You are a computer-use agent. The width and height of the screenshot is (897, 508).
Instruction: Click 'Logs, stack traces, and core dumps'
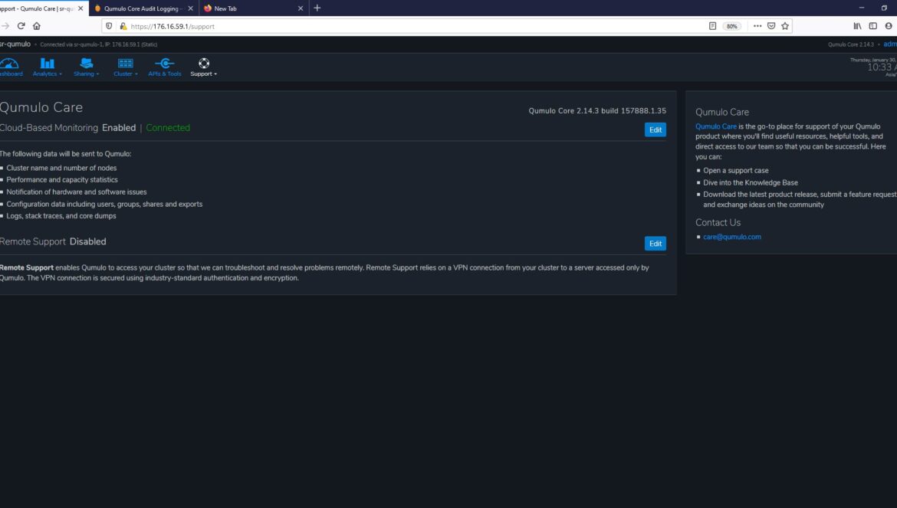click(x=61, y=216)
